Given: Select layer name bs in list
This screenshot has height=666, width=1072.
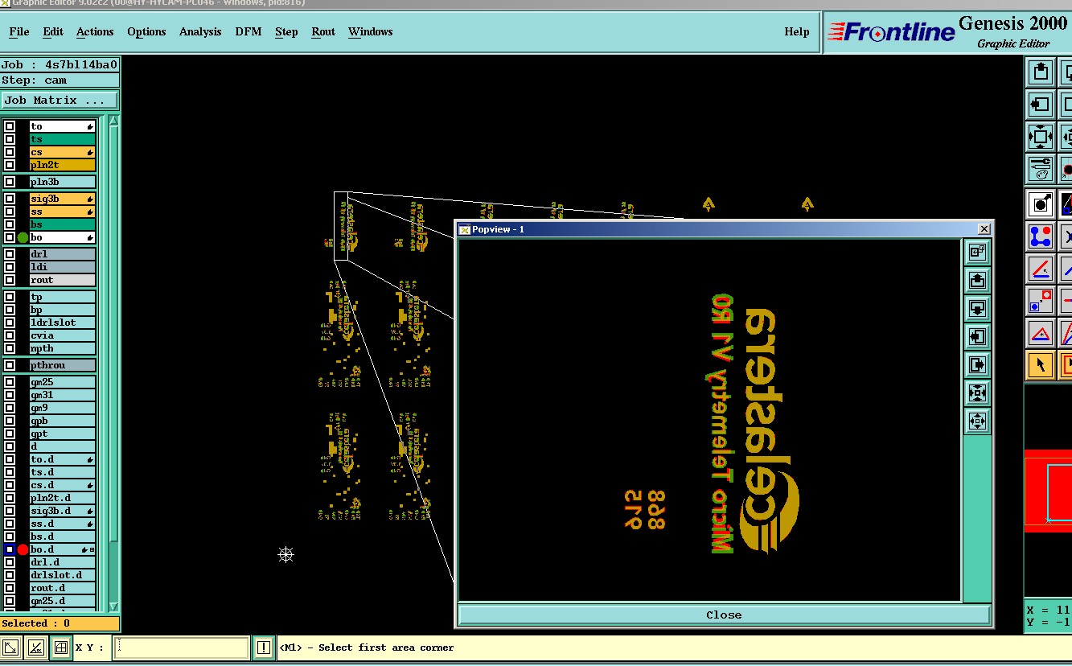Looking at the screenshot, I should [63, 224].
